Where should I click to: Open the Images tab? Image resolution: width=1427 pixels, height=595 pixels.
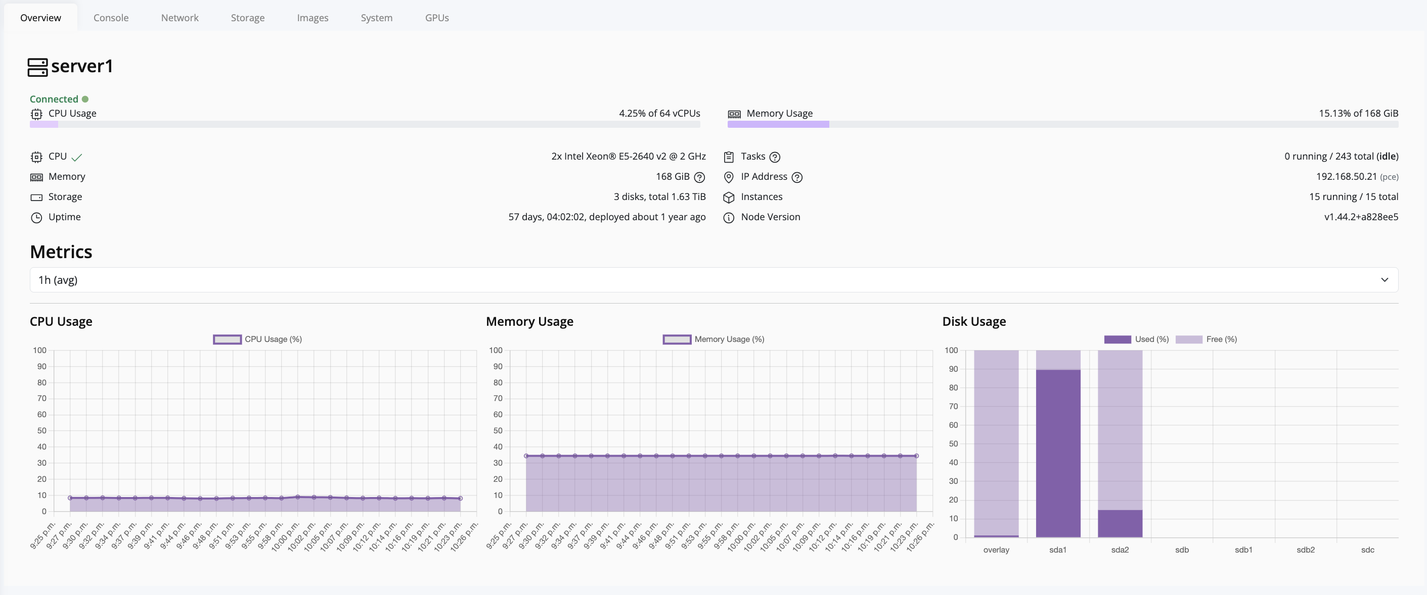pyautogui.click(x=312, y=17)
